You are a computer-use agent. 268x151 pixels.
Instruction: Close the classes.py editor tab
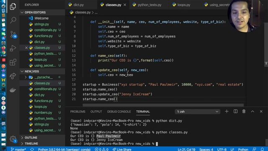tap(125, 5)
